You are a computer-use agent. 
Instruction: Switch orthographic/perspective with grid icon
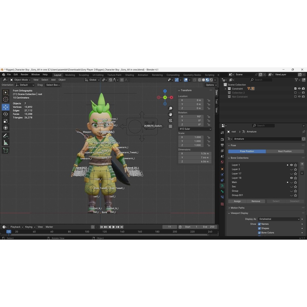click(171, 126)
